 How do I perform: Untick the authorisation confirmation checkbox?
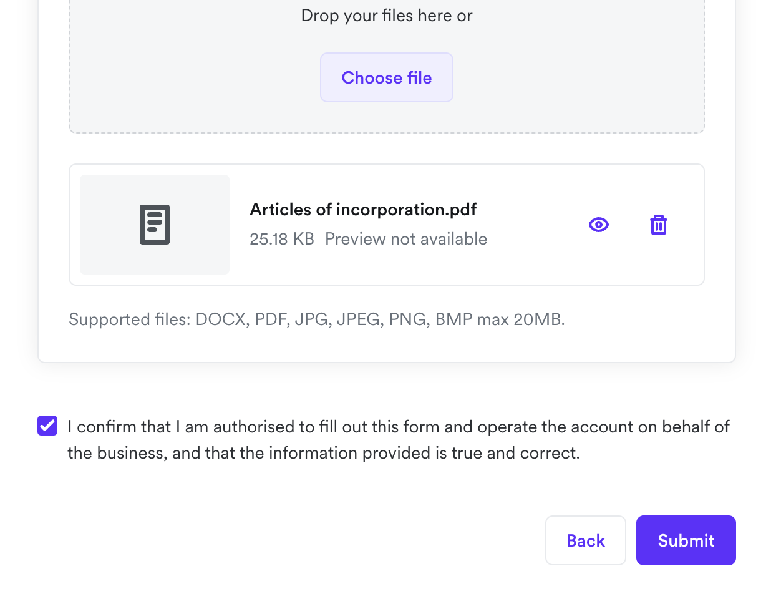(47, 426)
